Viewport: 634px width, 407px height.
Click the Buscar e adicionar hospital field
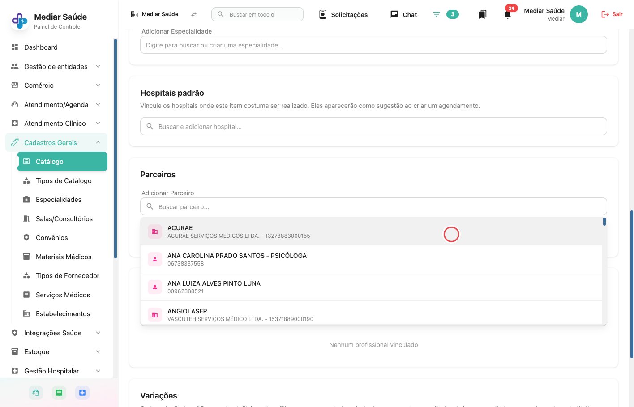pyautogui.click(x=373, y=126)
